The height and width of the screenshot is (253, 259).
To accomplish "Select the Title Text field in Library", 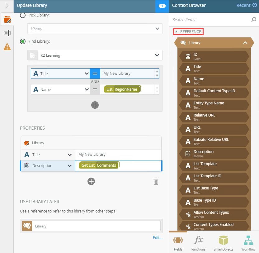I will pyautogui.click(x=214, y=69).
